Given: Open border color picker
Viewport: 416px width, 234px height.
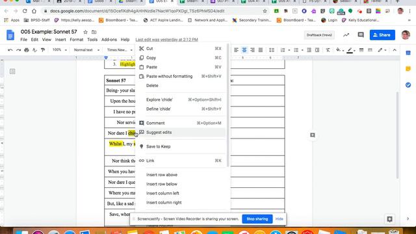Looking at the screenshot, I should tap(350, 50).
